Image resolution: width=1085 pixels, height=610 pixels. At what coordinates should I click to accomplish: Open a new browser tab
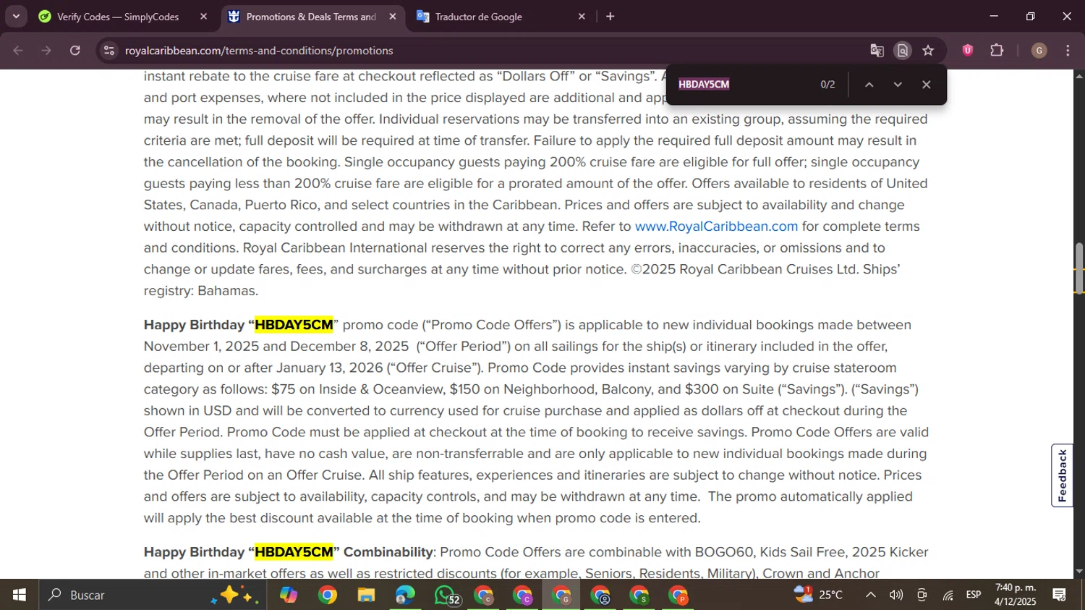pos(610,17)
